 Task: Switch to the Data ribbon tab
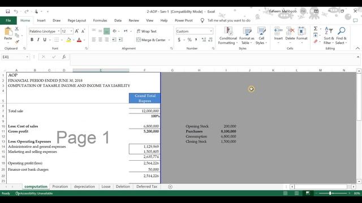(x=118, y=20)
